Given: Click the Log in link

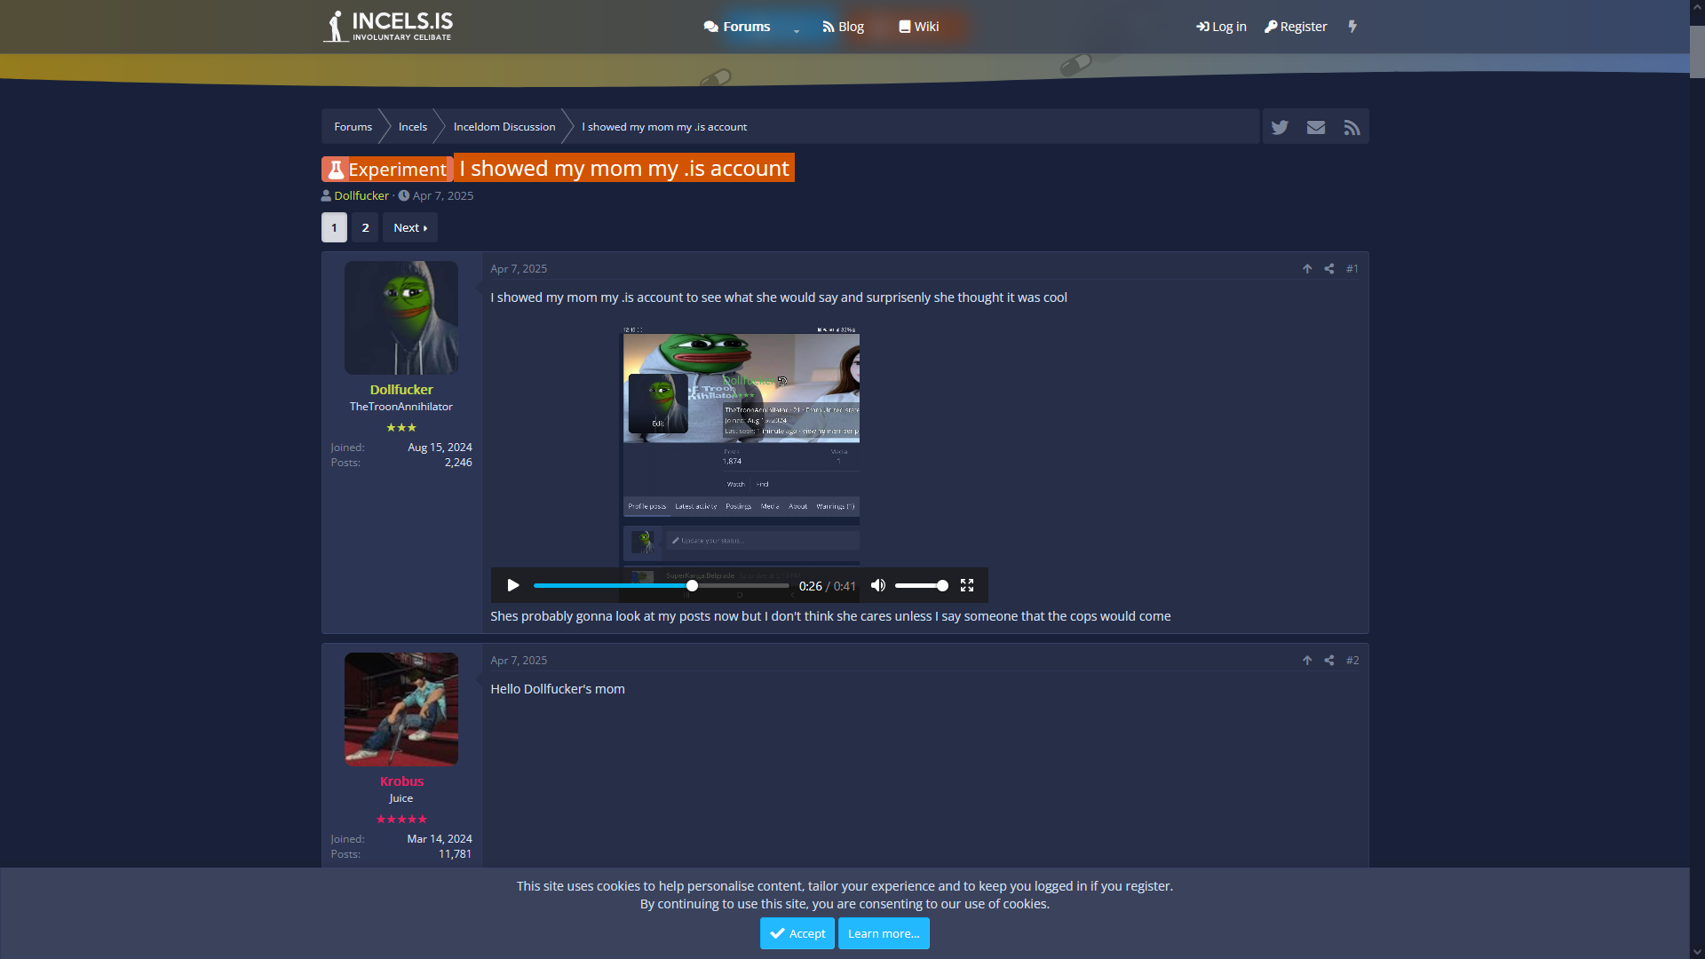Looking at the screenshot, I should [1221, 27].
